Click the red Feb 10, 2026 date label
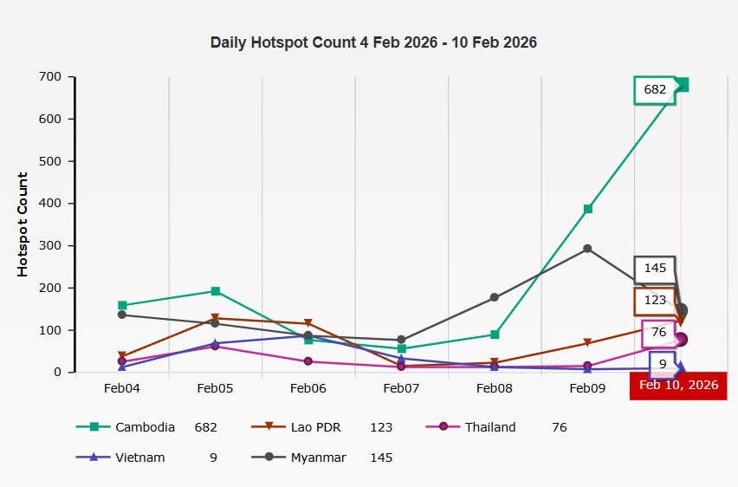Image resolution: width=738 pixels, height=487 pixels. pos(678,385)
